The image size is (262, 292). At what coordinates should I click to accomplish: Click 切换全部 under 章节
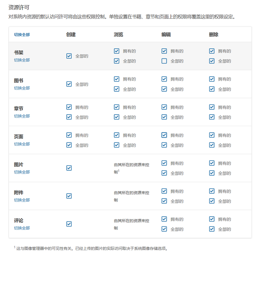[22, 116]
